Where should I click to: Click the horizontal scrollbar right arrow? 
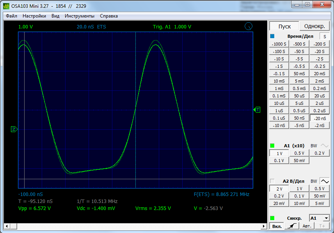click(x=264, y=226)
